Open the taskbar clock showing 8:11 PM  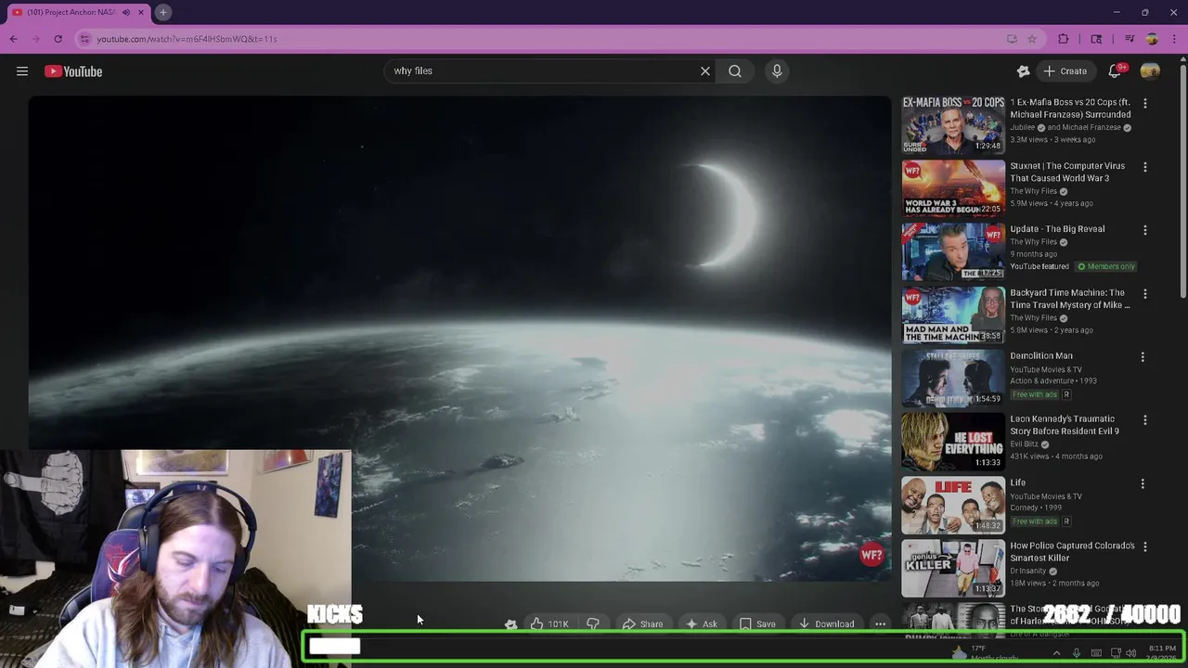(1162, 653)
